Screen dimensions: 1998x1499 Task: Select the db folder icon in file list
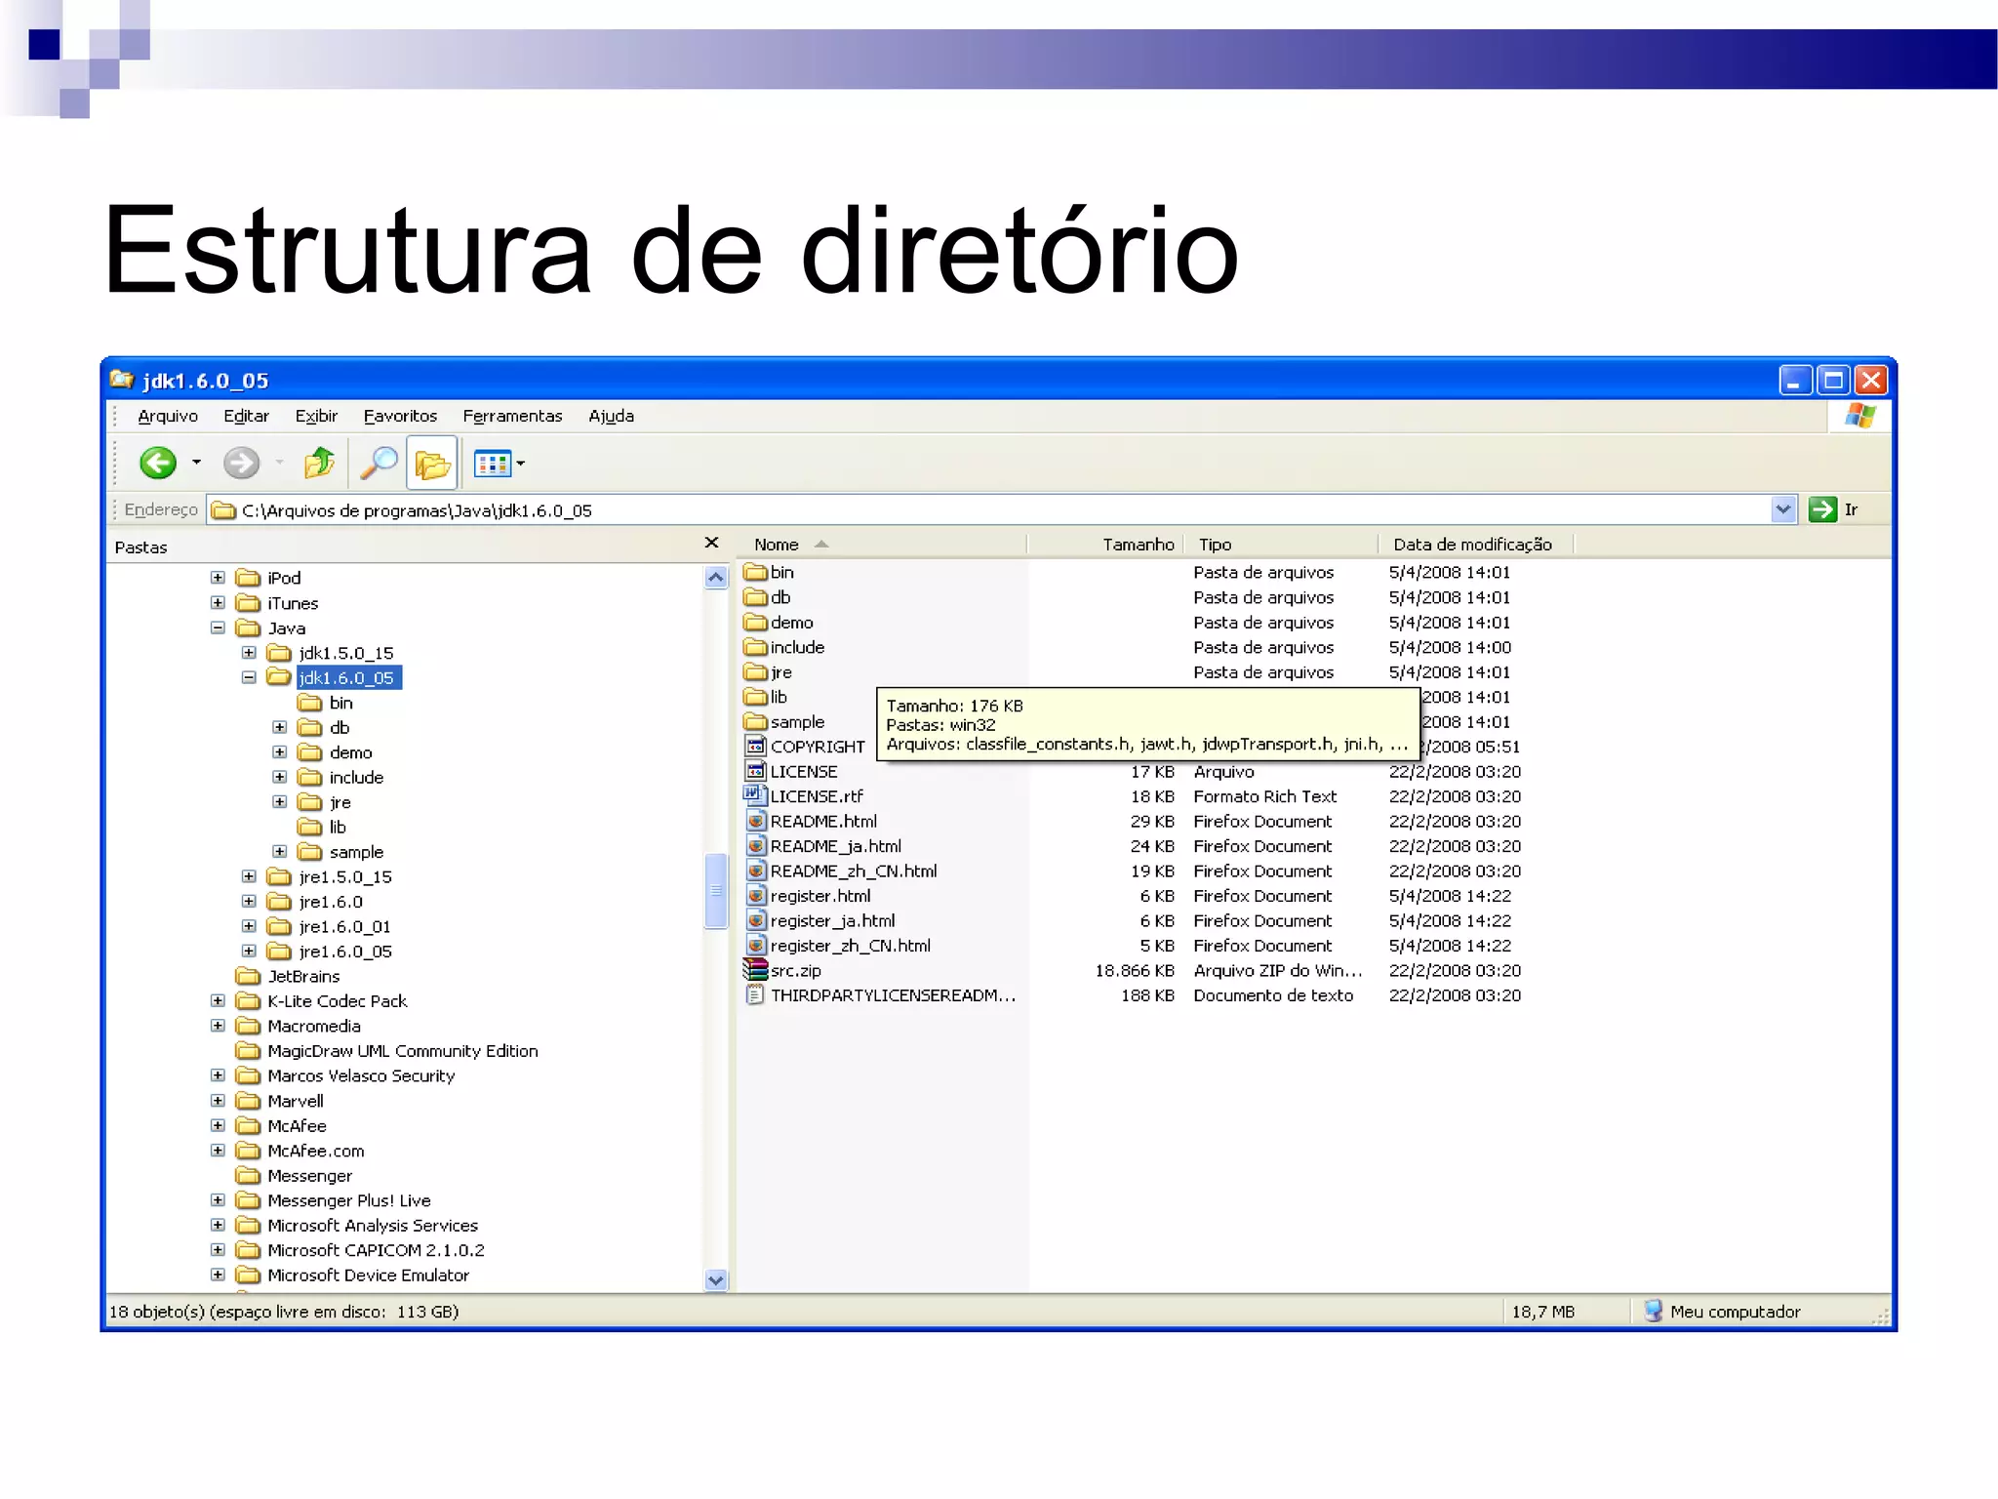tap(755, 597)
